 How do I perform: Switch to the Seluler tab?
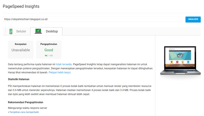coord(18,31)
